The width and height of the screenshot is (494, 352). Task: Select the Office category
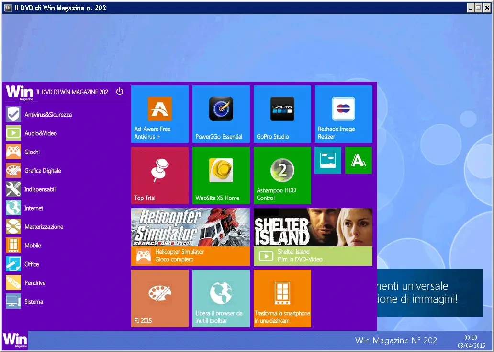(x=22, y=264)
